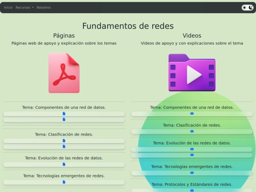The width and height of the screenshot is (256, 192).
Task: Play video under Videos Protocolos y Estándares
Action: click(192, 191)
